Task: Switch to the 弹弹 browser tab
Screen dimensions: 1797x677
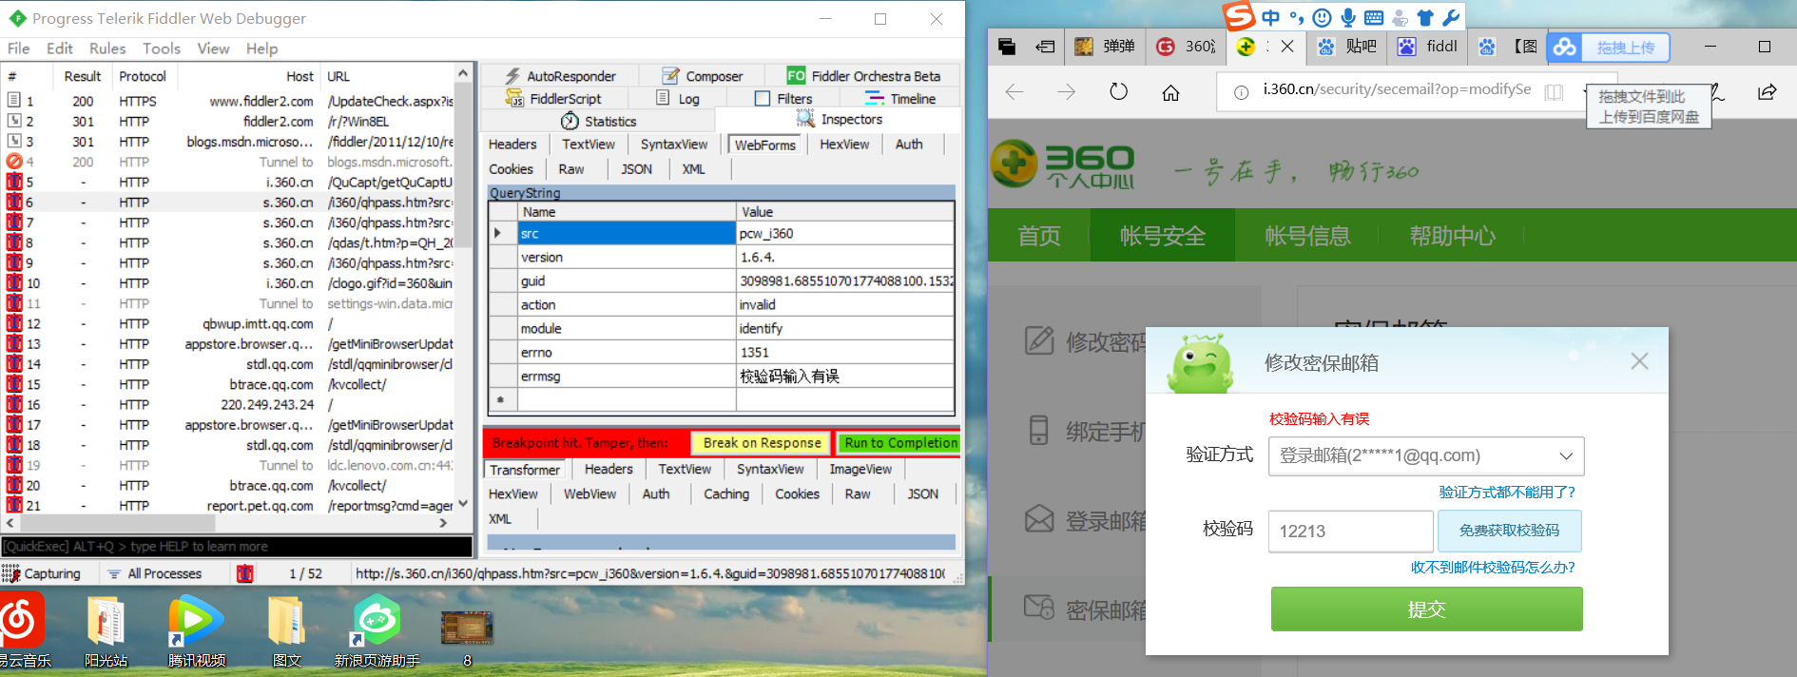Action: [1105, 46]
